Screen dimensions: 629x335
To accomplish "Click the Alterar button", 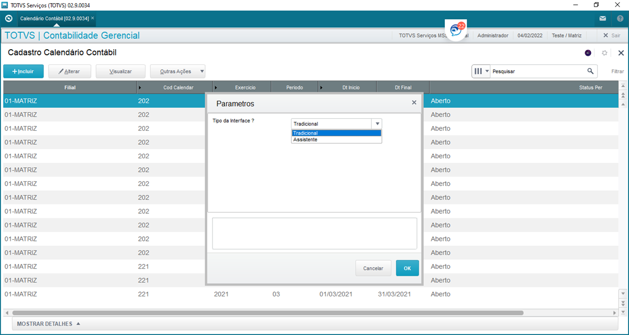I will [x=70, y=72].
